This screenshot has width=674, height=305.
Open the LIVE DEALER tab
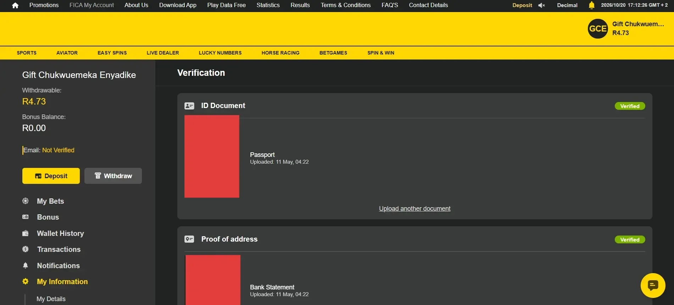coord(163,53)
